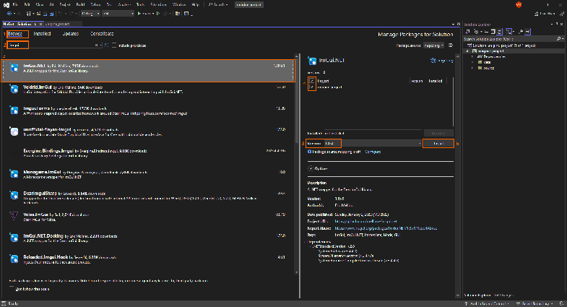567x307 pixels.
Task: Click the Save toolbar icon
Action: [46, 14]
